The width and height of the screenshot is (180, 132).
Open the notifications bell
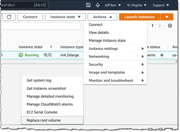click(98, 5)
